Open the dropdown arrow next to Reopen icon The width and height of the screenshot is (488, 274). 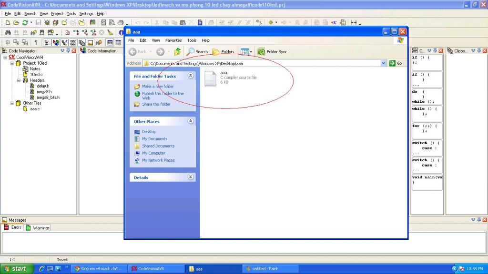pyautogui.click(x=31, y=22)
